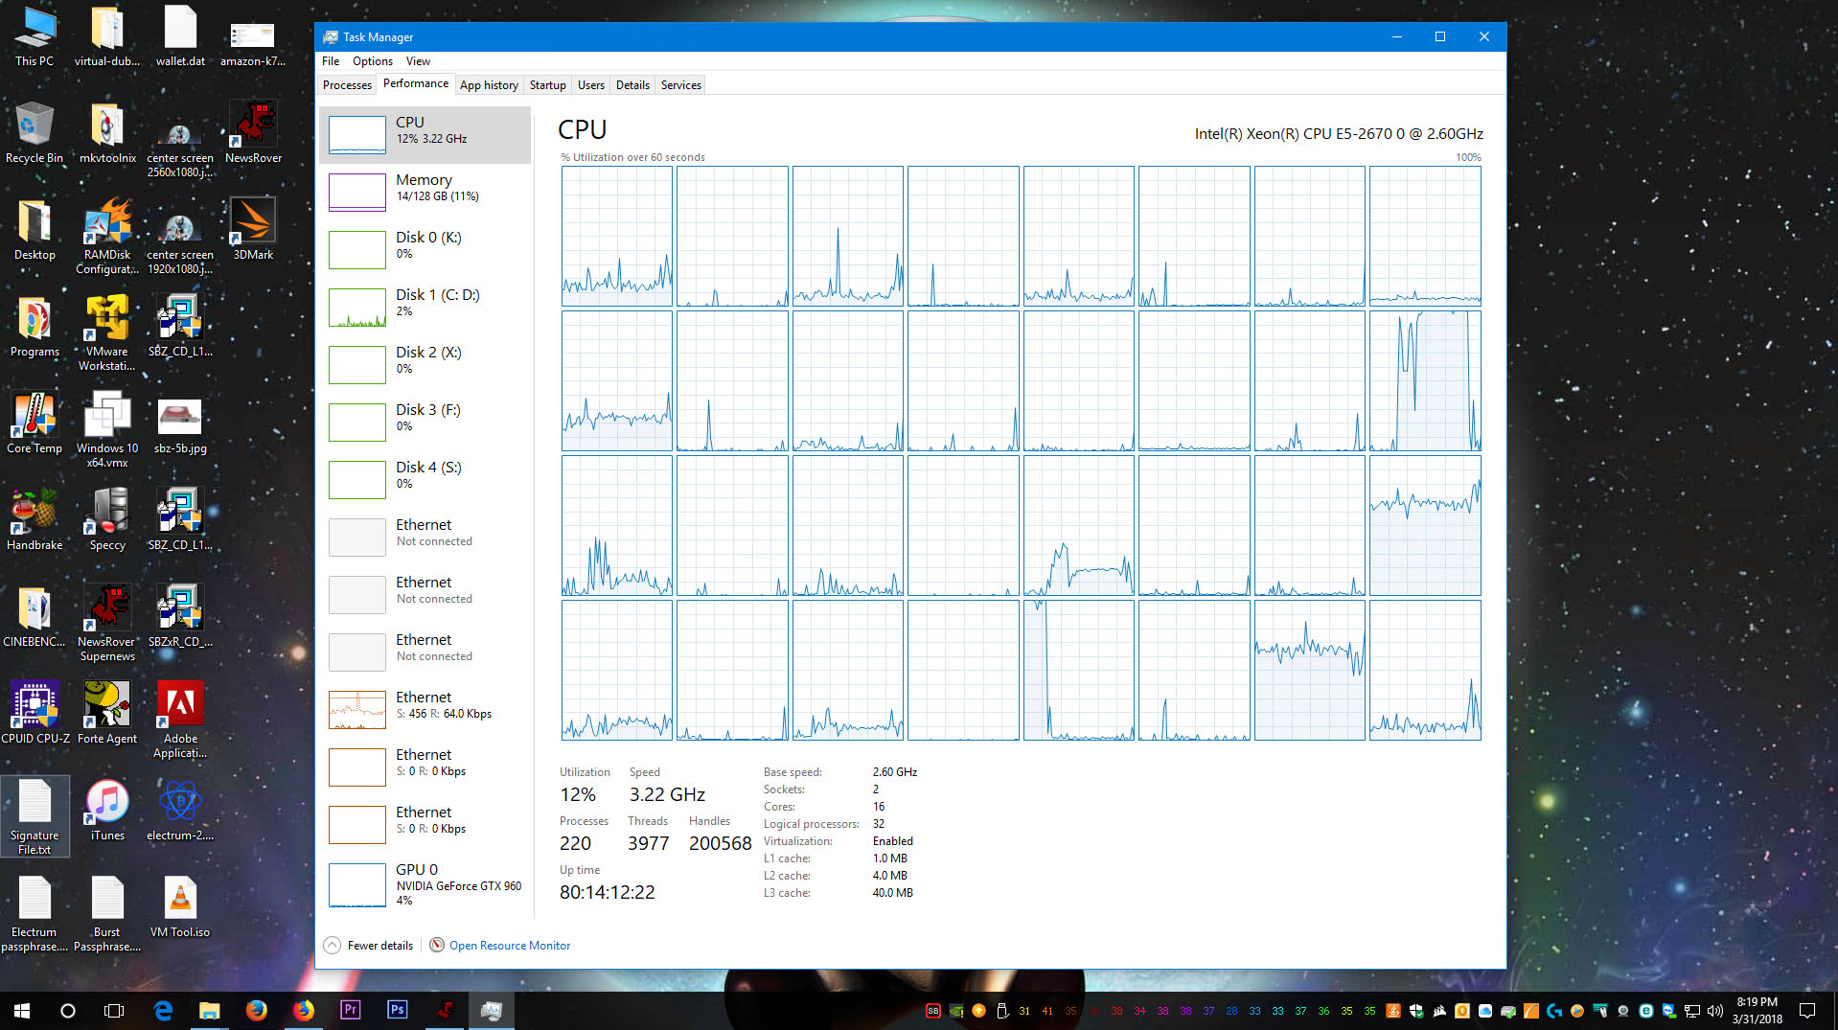Select GPU 0 NVIDIA GeForce GTX 960

coord(425,884)
